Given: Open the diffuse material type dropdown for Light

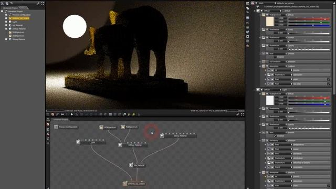Looking at the screenshot, I should [x=272, y=90].
